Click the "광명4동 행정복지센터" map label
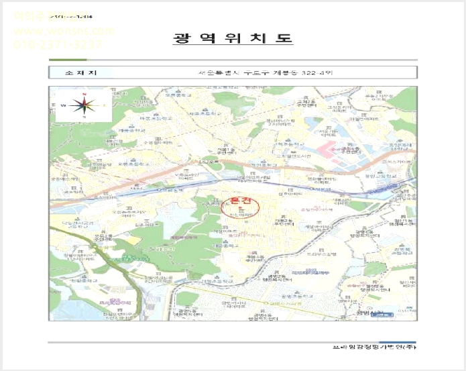Viewport: 466px width, 371px height. (x=263, y=316)
